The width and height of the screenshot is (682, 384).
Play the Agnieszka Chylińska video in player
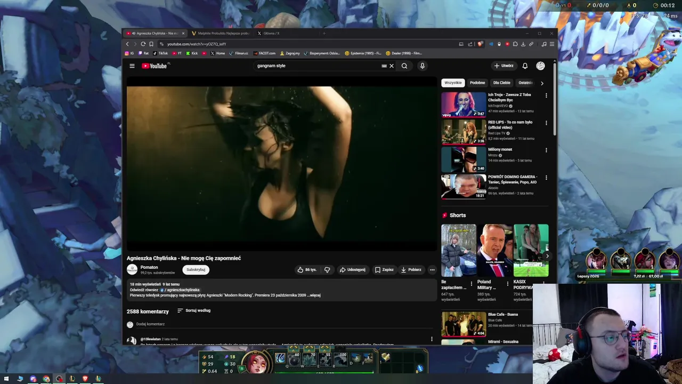point(282,164)
